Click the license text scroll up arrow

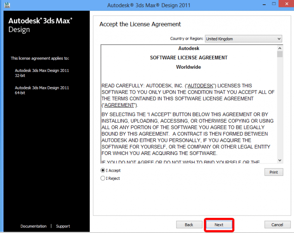tap(280, 48)
